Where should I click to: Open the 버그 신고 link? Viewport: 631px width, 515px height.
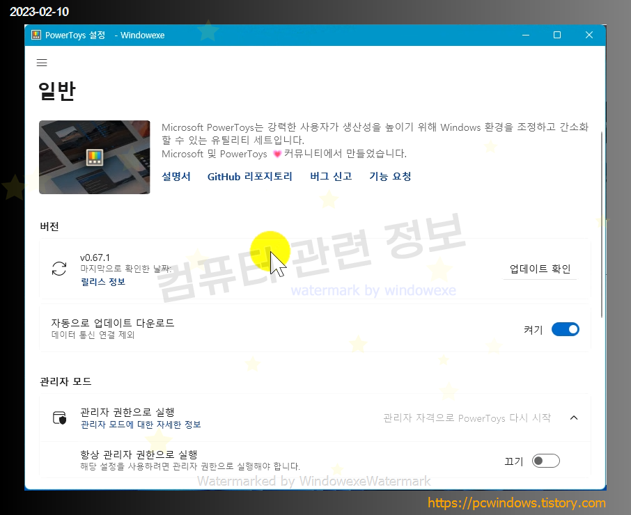click(x=331, y=177)
